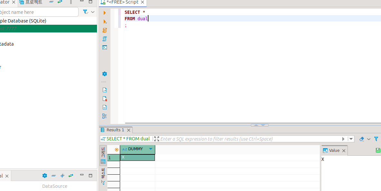Open the DUMMY column header dropdown arrow
381x191 pixels.
click(150, 149)
